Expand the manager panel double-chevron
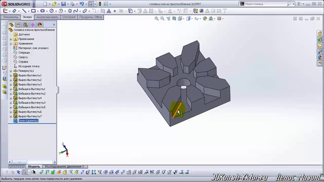 [x=54, y=25]
